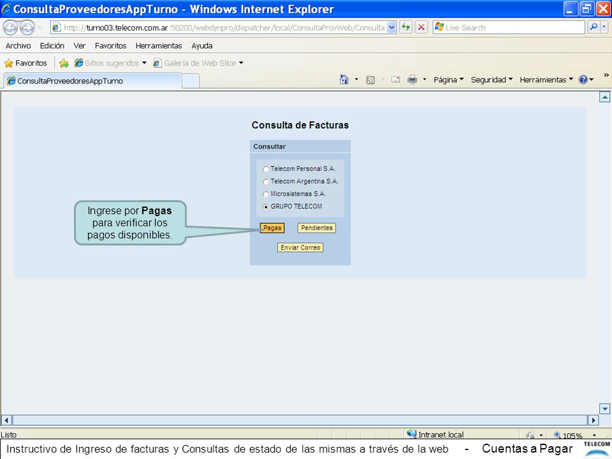
Task: Open a new blank tab
Action: 191,81
